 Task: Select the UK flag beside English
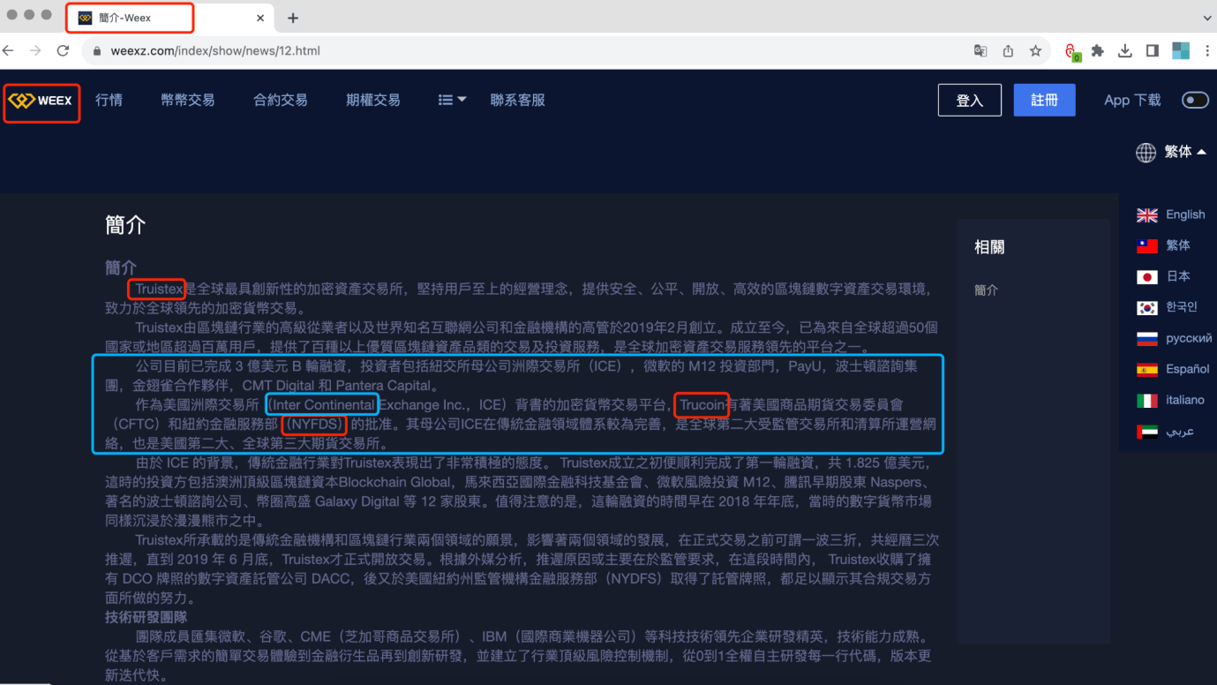pos(1146,214)
